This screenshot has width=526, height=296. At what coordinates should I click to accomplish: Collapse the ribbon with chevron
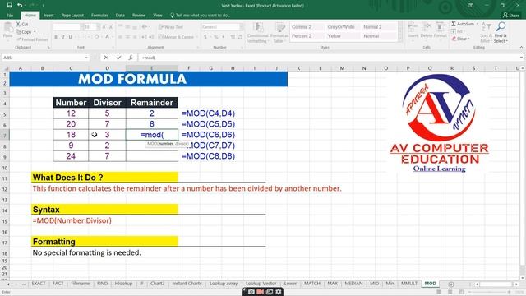click(x=521, y=48)
